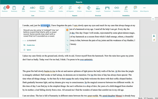Open the Combo report

point(61,9)
